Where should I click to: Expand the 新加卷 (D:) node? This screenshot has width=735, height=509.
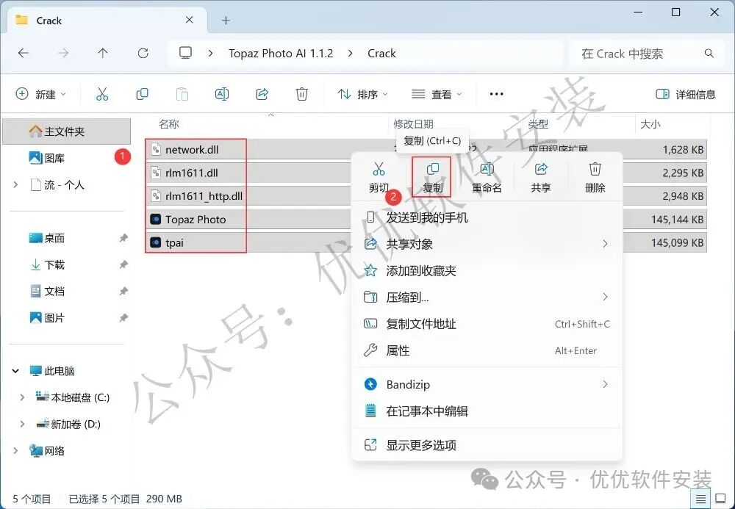point(22,425)
